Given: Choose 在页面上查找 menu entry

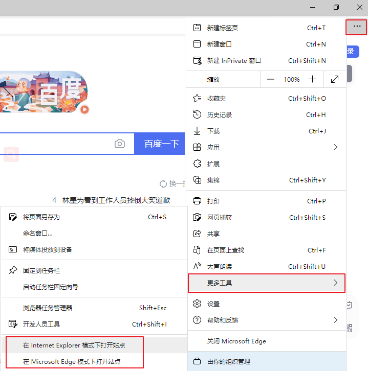Looking at the screenshot, I should pyautogui.click(x=266, y=250).
